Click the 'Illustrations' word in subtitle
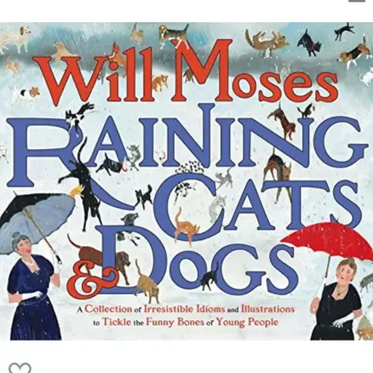The width and height of the screenshot is (373, 373). (267, 309)
